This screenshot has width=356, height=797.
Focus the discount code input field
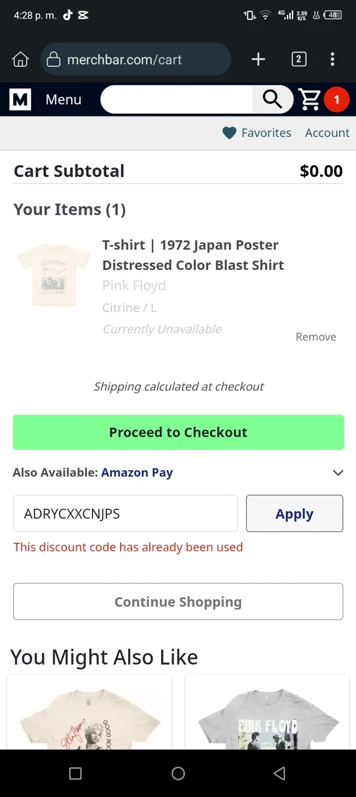[125, 513]
